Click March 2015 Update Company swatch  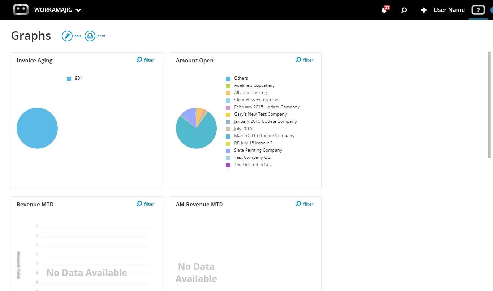point(228,136)
